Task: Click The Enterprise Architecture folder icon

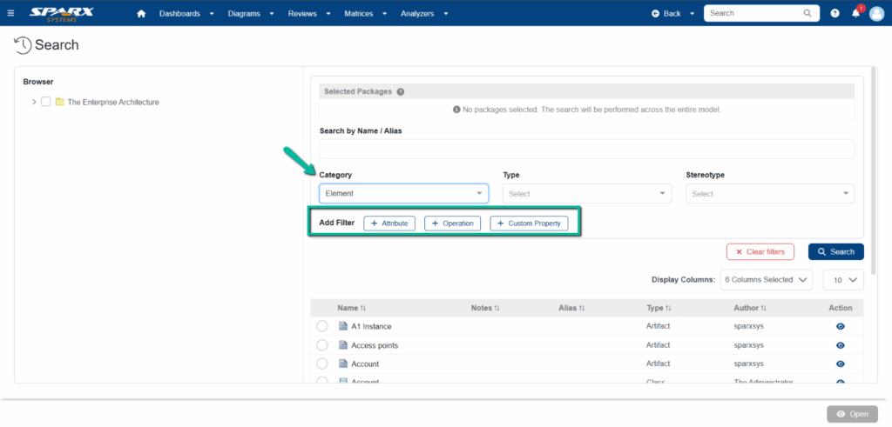Action: pyautogui.click(x=60, y=103)
